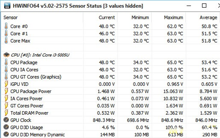Click the gauge icon beside GPU D3D Usage
Viewport: 220px width, 138px height.
coord(6,127)
